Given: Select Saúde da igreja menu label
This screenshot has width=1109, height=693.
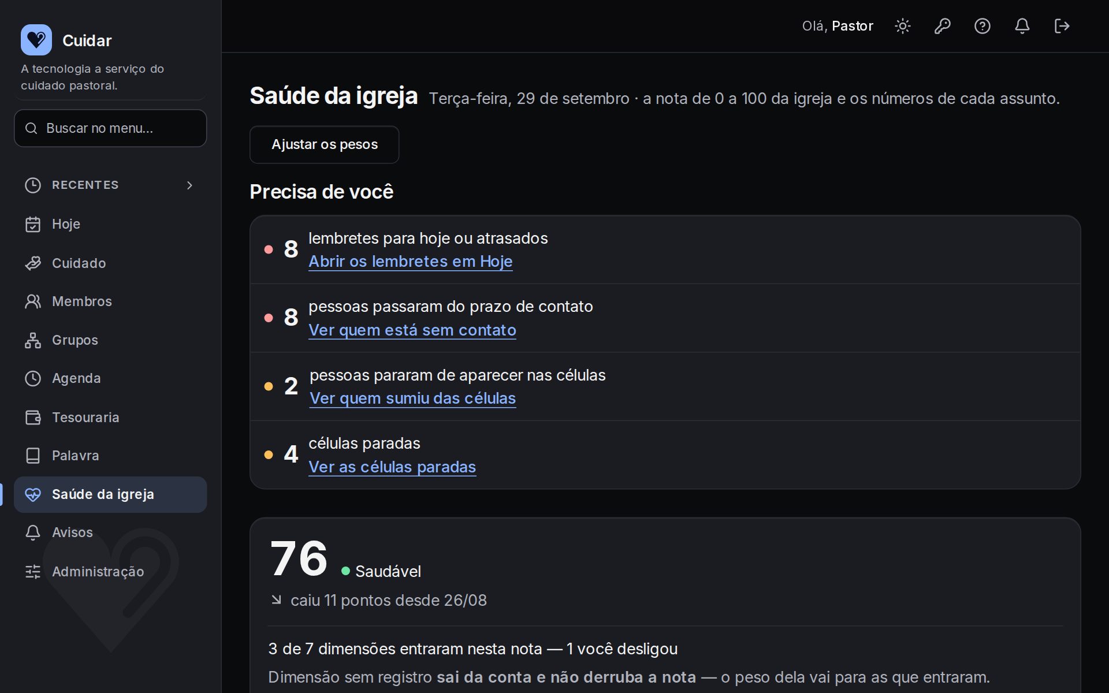Looking at the screenshot, I should (x=103, y=494).
